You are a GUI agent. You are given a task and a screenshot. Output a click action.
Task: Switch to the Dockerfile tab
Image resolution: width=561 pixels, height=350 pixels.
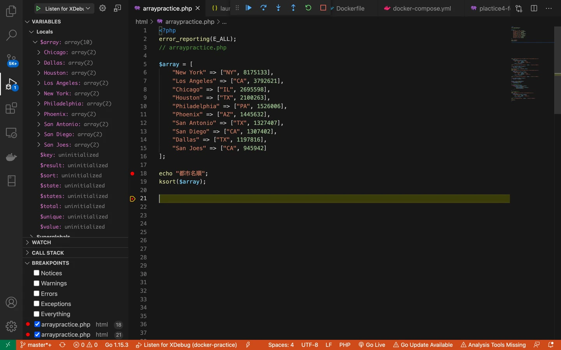350,8
